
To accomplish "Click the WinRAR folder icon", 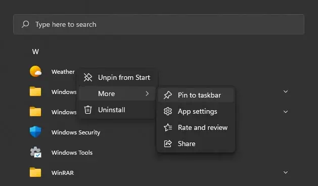I will point(35,172).
